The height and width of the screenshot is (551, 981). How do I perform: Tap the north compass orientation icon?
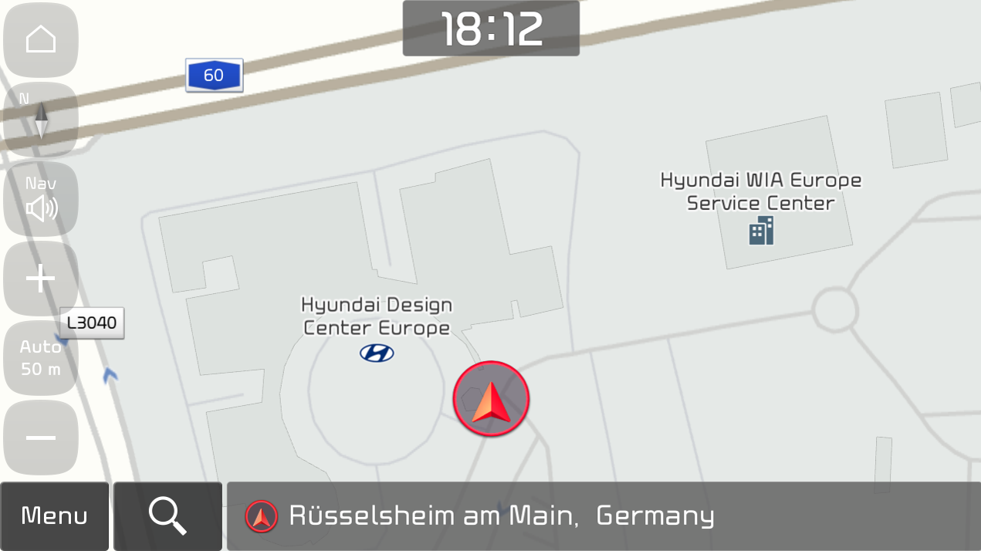pyautogui.click(x=41, y=120)
